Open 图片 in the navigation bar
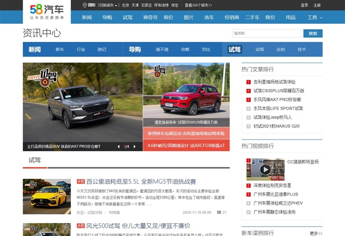 pyautogui.click(x=189, y=17)
